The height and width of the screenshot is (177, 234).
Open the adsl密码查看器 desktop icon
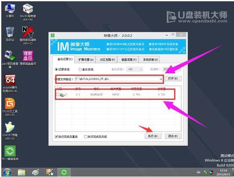coord(10,59)
